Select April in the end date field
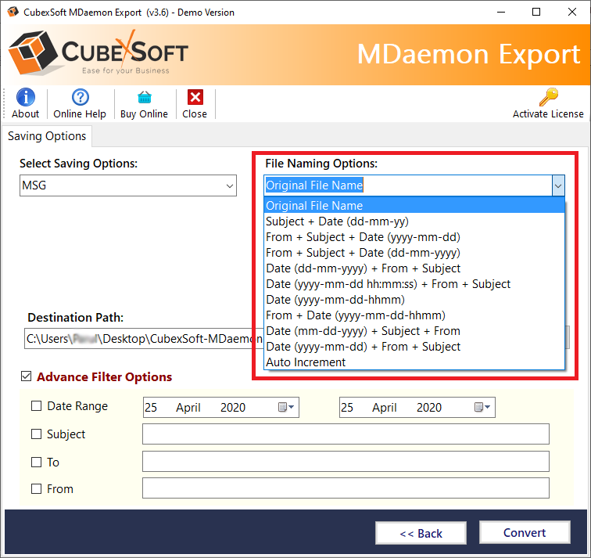This screenshot has height=558, width=591. (385, 408)
